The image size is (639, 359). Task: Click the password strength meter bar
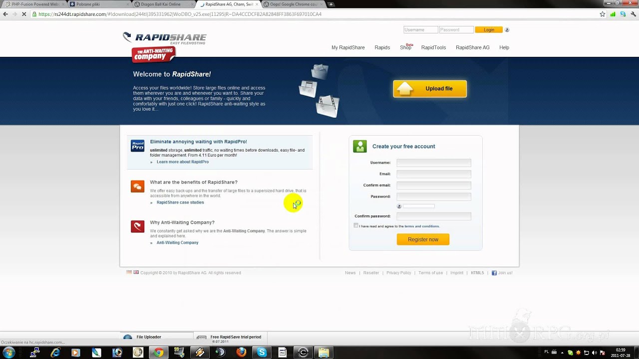pos(419,206)
